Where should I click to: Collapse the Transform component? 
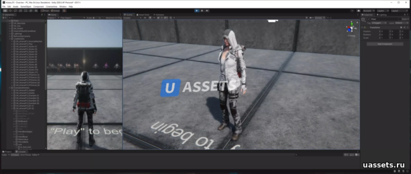coord(362,27)
